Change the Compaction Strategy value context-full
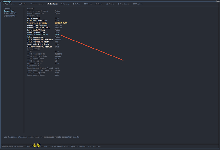220x150 pixels. pyautogui.click(x=61, y=23)
